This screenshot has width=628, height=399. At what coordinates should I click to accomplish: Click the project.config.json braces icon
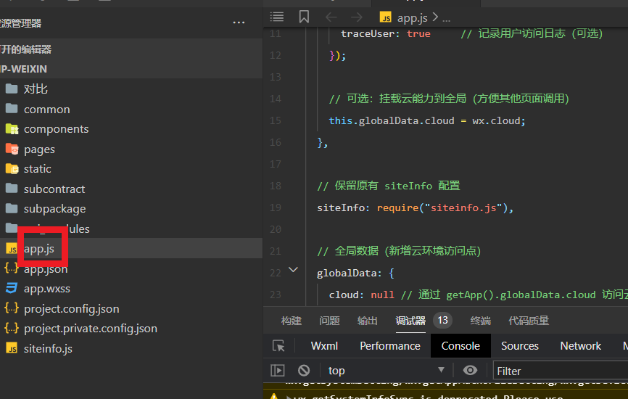pos(12,308)
